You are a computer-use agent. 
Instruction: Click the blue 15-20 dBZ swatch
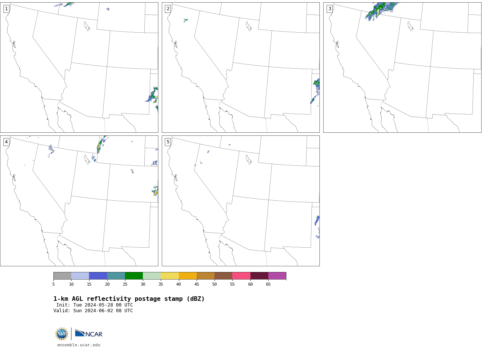coord(98,276)
